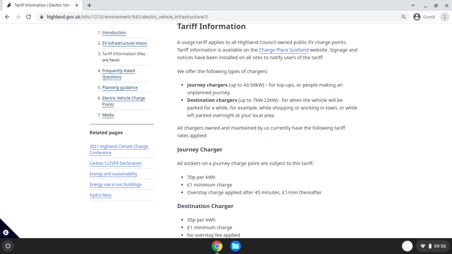Visit the Charge Place Scotland website link

[x=284, y=50]
